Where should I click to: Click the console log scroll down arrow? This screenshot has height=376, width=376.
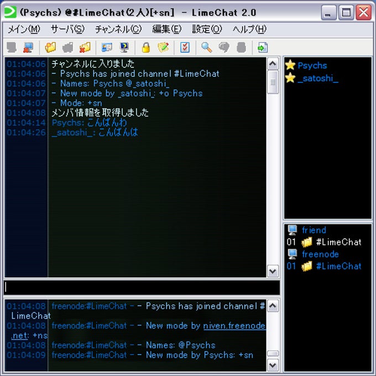click(x=273, y=365)
